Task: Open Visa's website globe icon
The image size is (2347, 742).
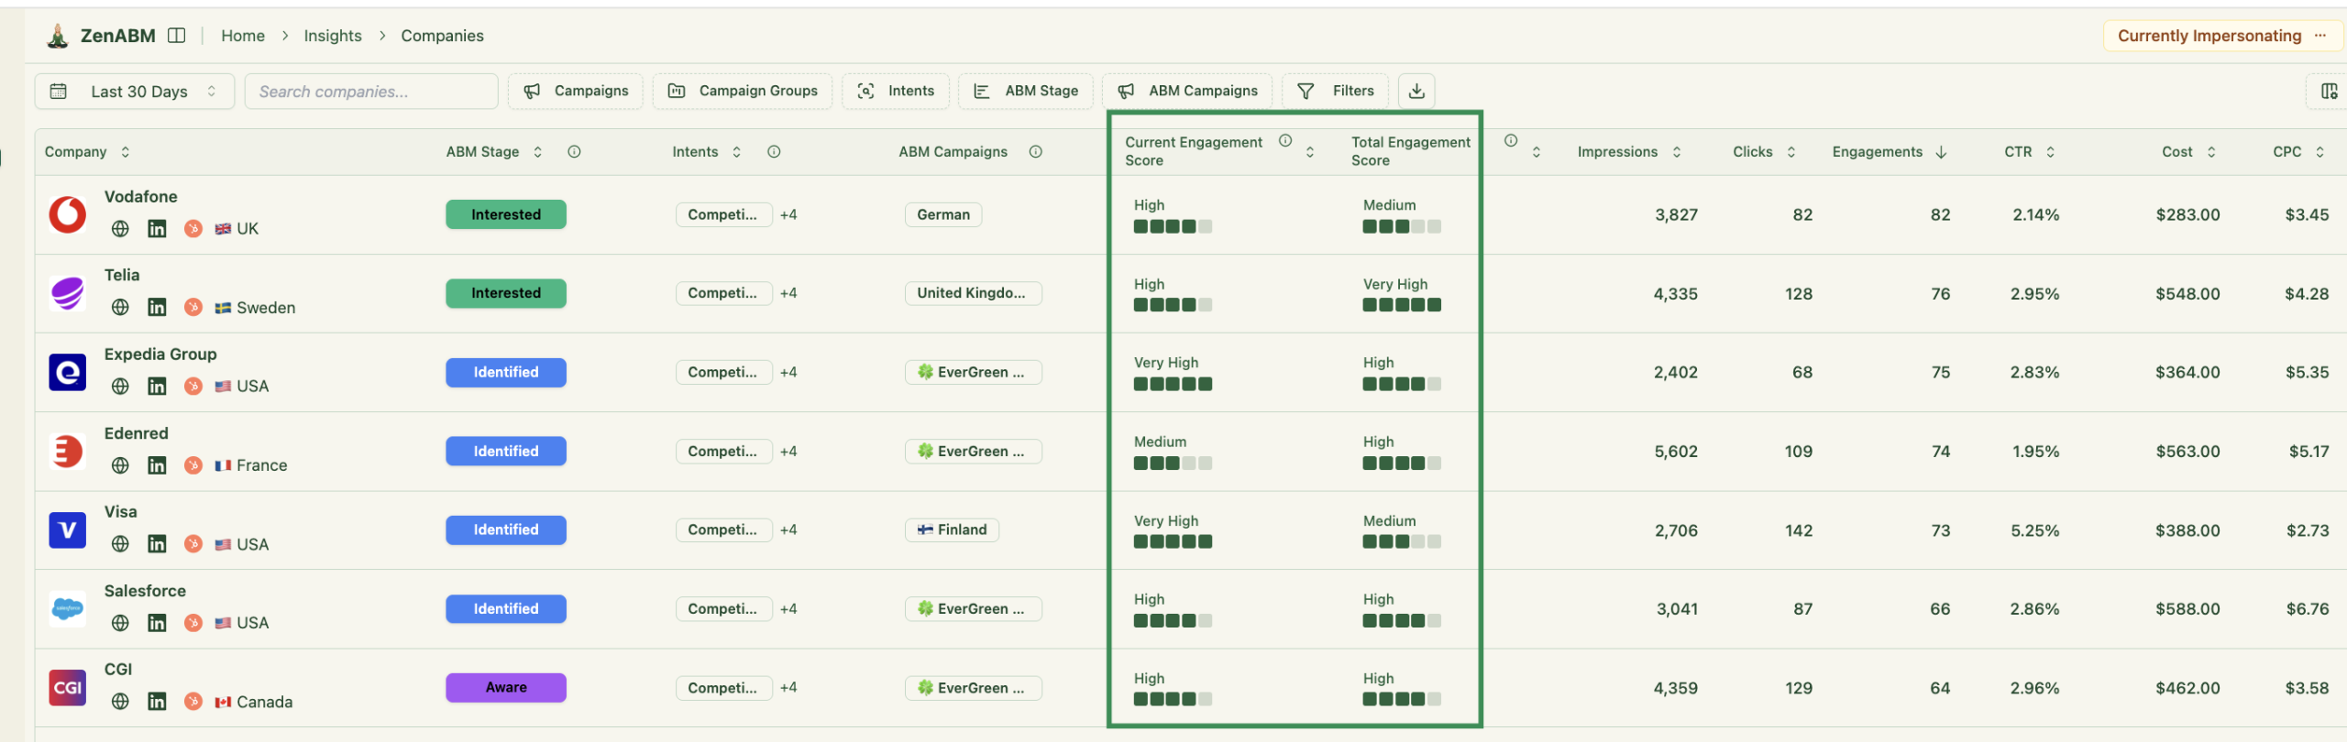Action: coord(120,544)
